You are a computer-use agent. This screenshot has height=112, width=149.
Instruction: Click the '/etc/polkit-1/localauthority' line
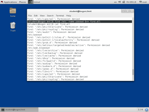[x=63, y=40]
